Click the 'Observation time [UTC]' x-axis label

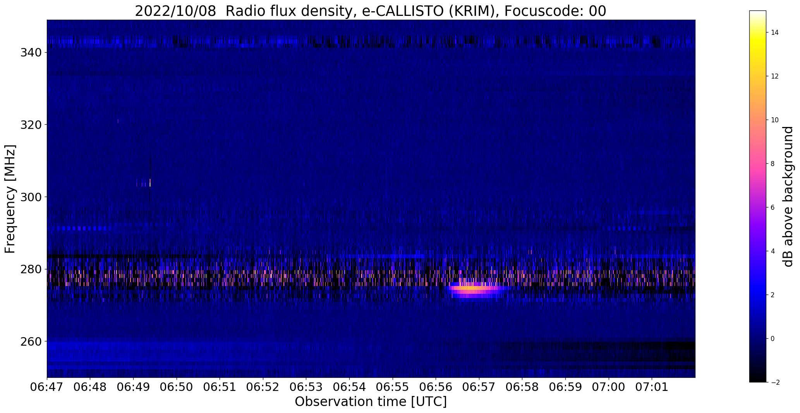tap(371, 402)
